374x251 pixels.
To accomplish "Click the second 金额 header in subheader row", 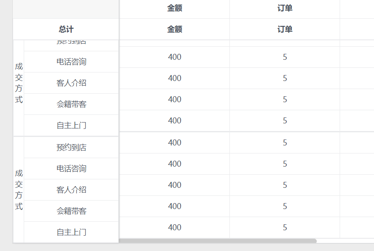I will coord(174,29).
